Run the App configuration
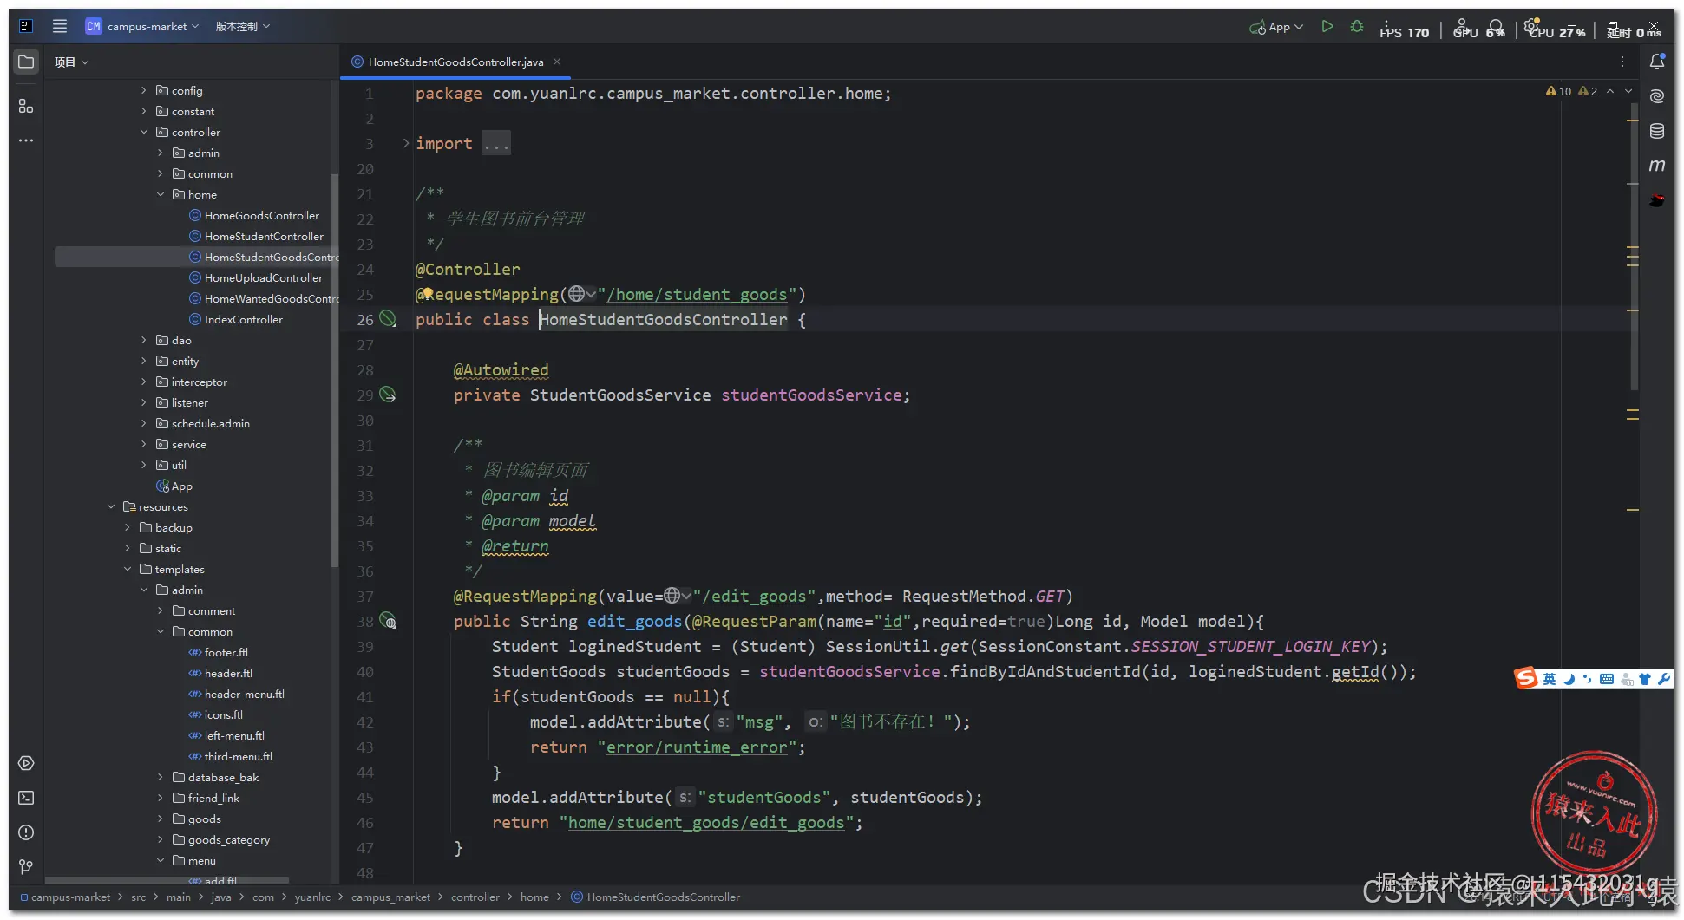Screen dimensions: 1684x920 point(1327,27)
